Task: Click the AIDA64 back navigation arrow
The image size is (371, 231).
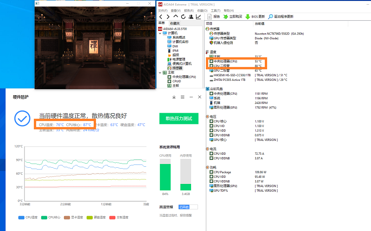Action: (x=161, y=17)
